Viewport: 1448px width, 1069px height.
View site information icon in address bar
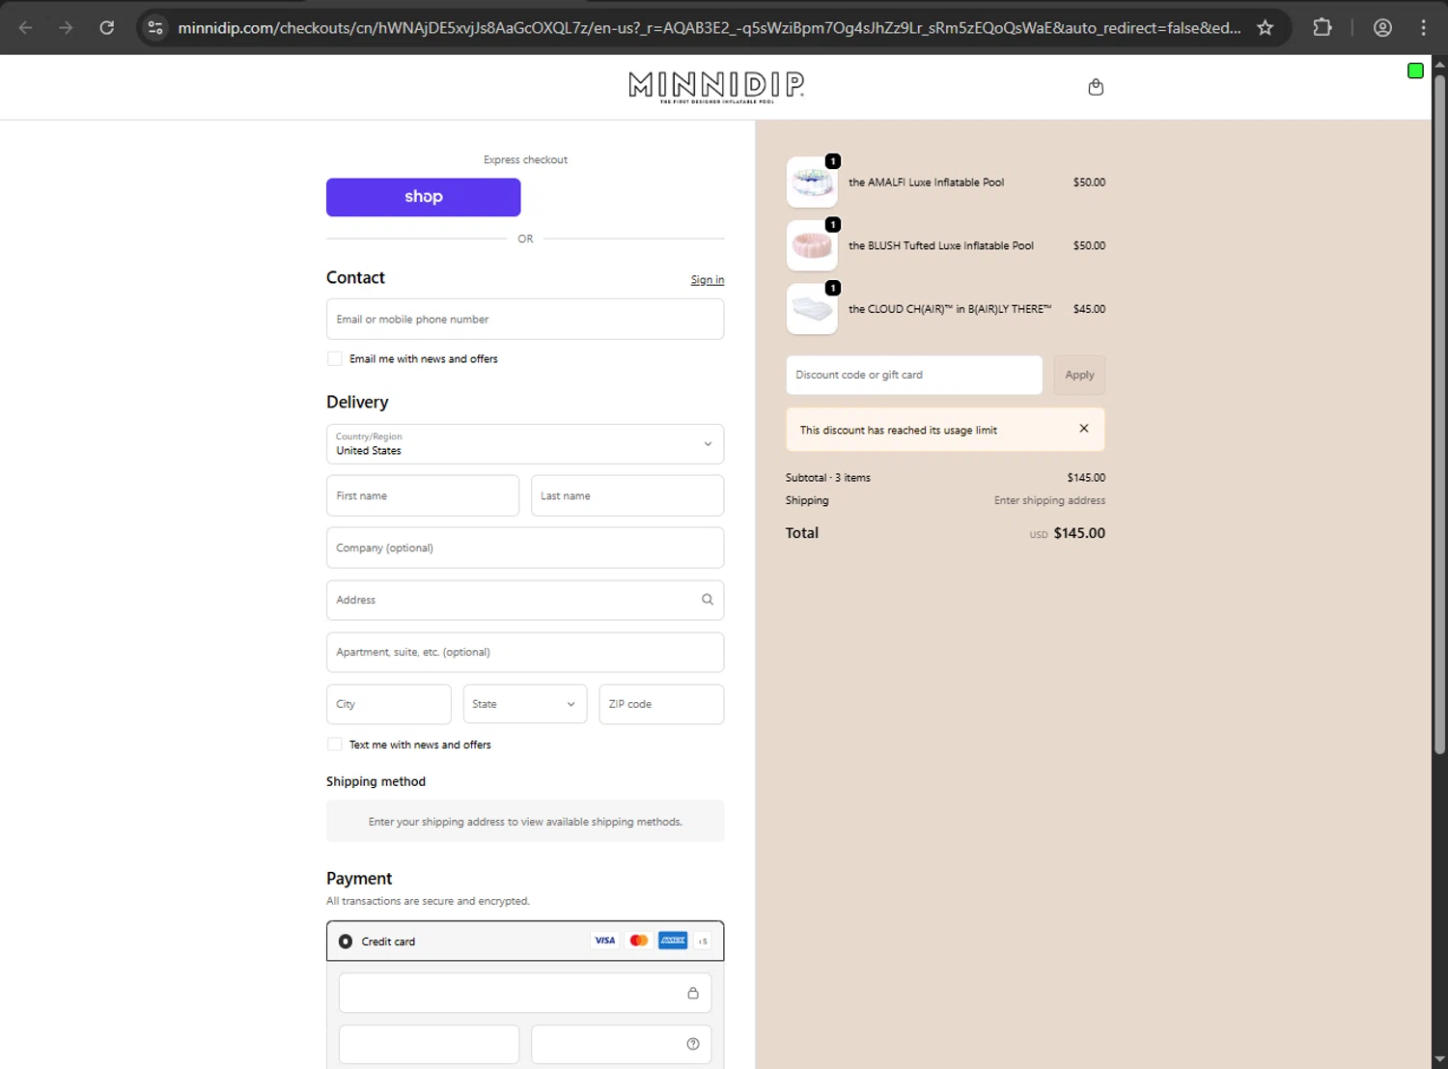pos(155,28)
